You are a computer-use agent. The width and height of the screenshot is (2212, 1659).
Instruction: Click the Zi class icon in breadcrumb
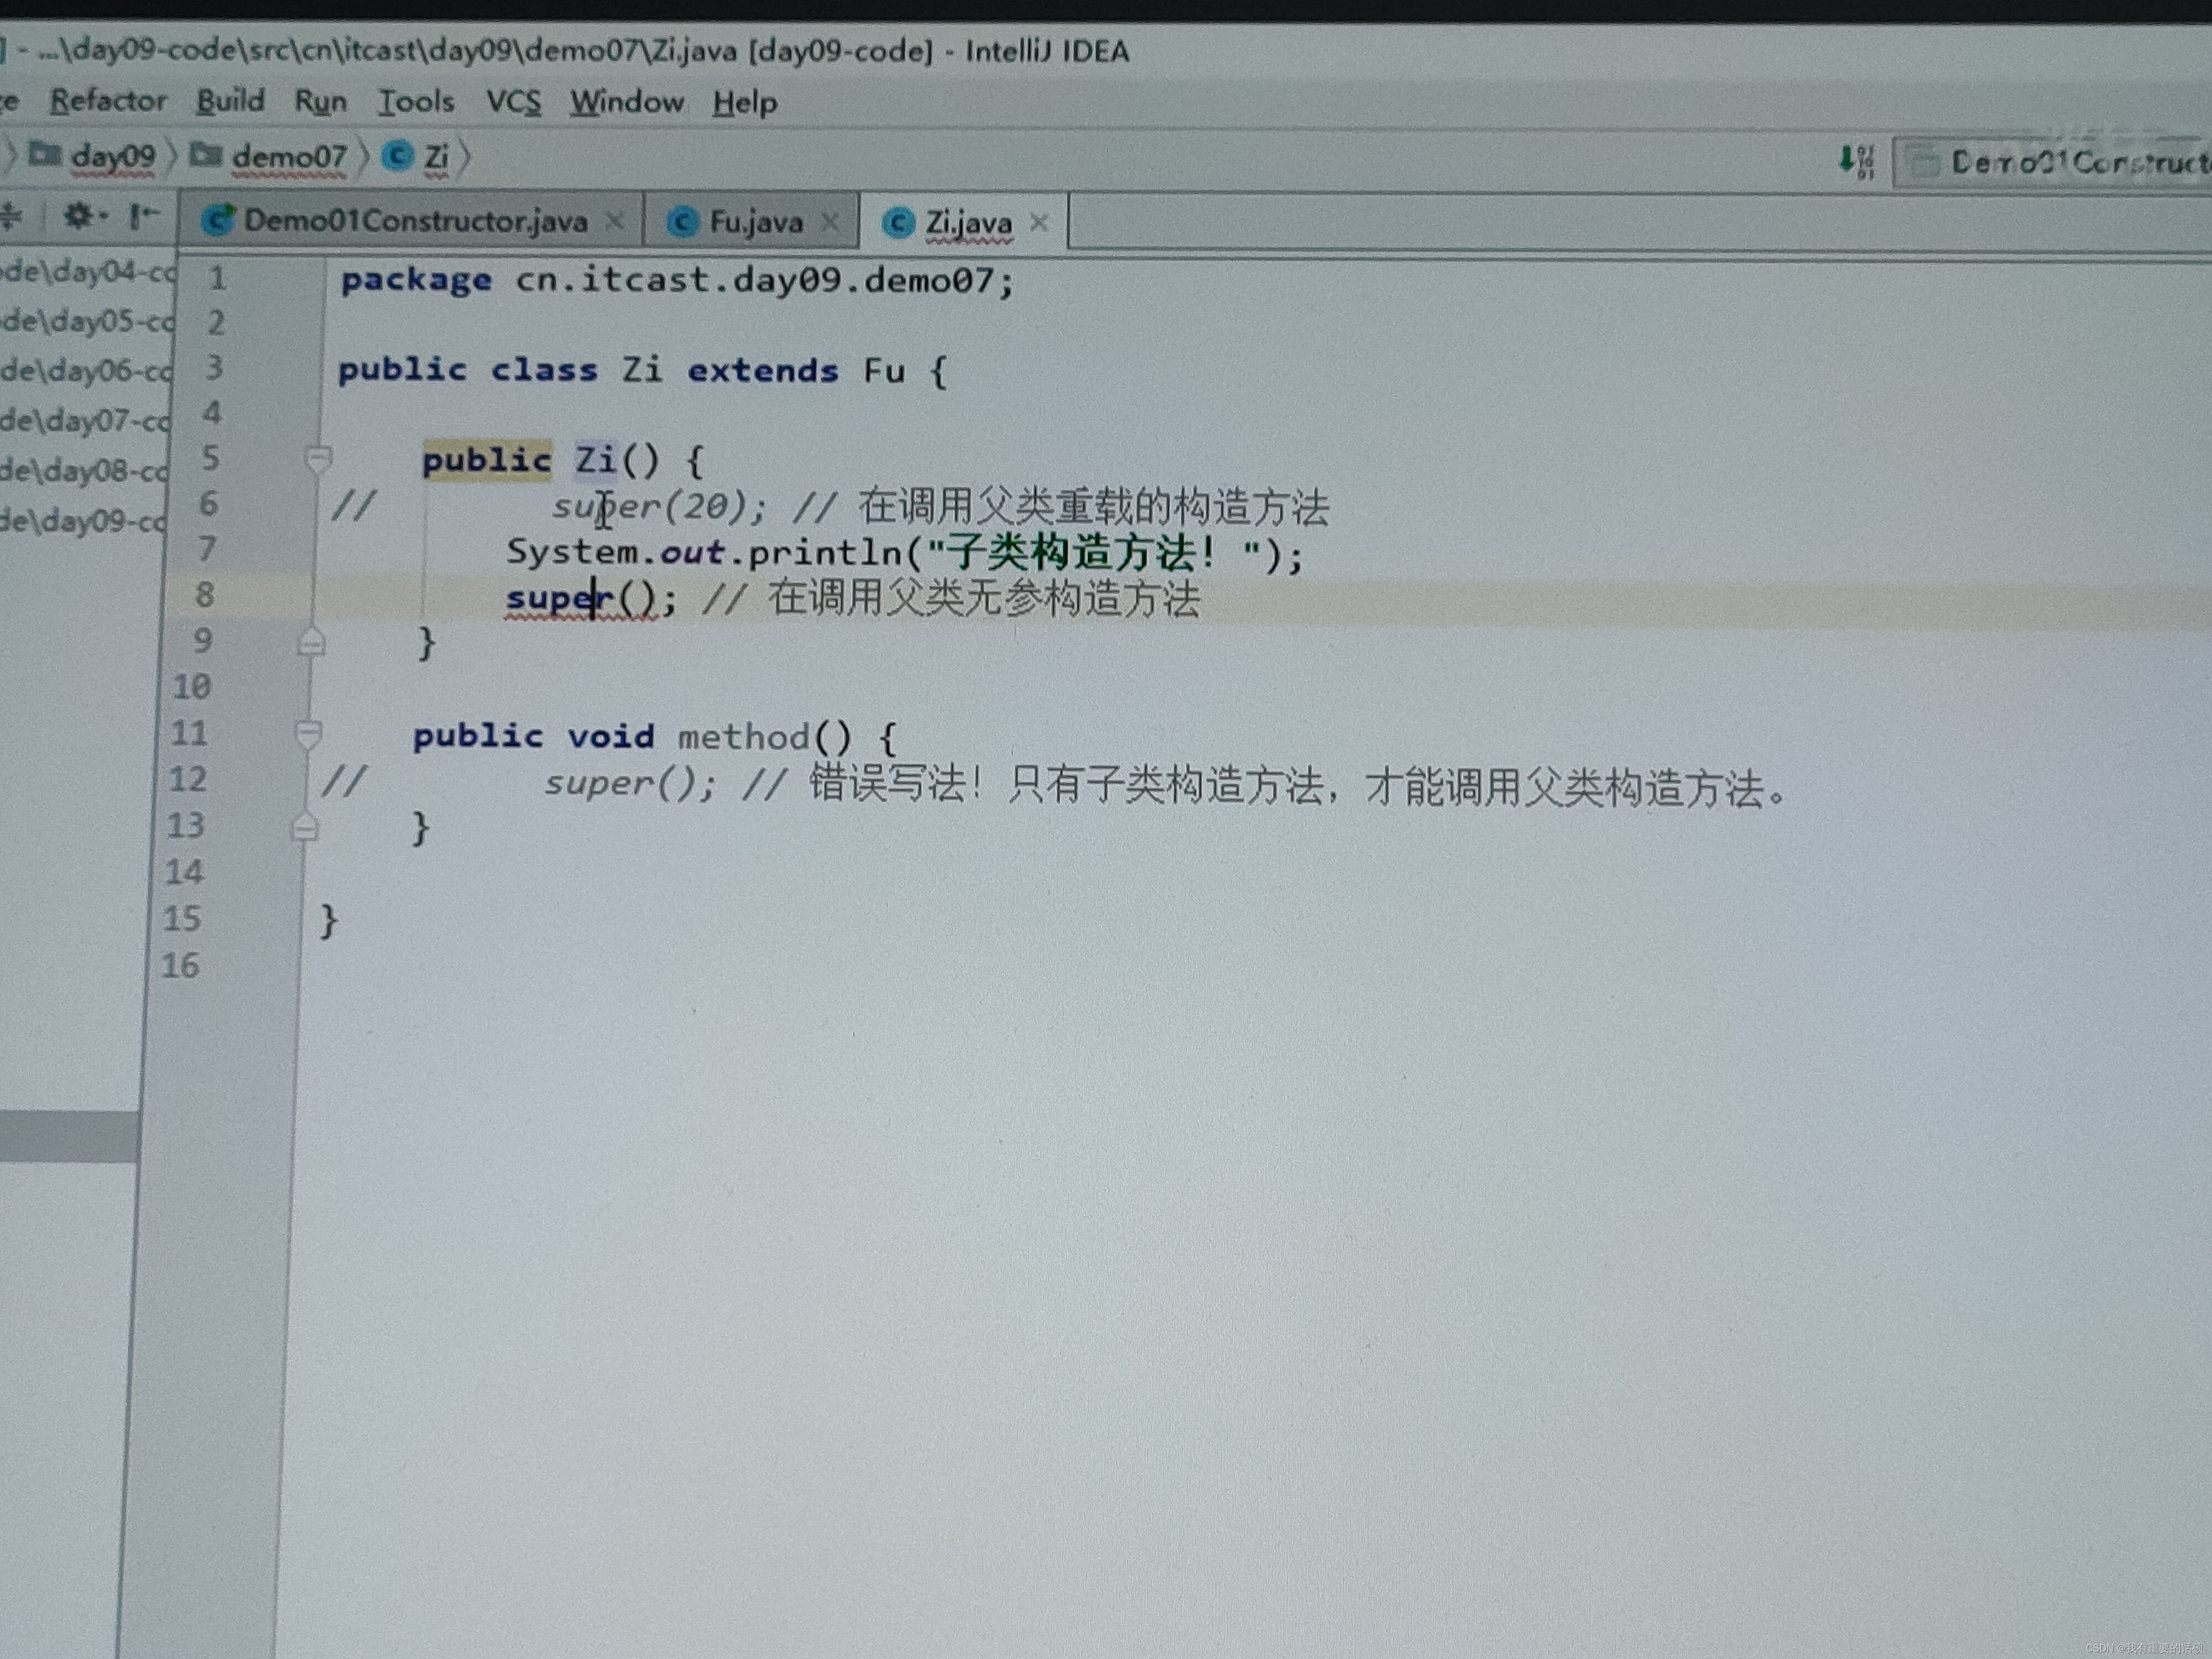[x=398, y=156]
